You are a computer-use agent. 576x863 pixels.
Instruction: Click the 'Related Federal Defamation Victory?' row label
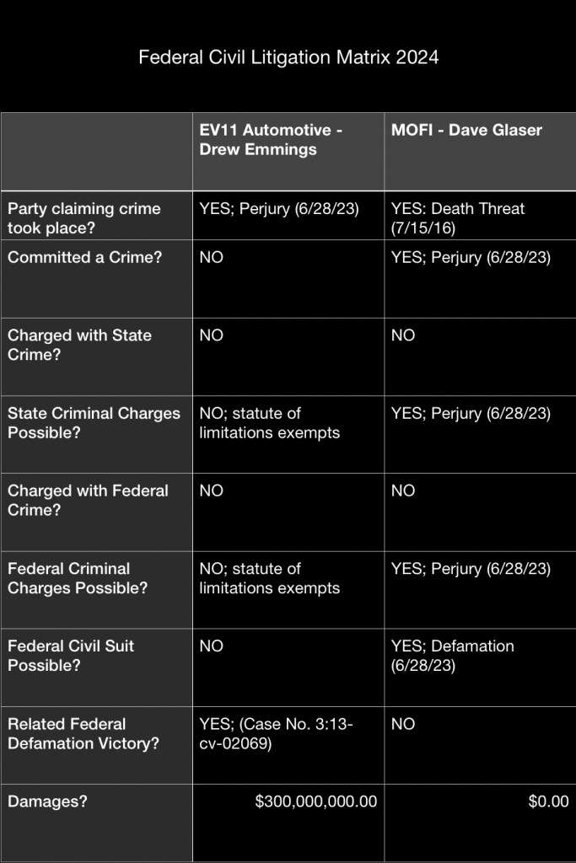point(67,733)
